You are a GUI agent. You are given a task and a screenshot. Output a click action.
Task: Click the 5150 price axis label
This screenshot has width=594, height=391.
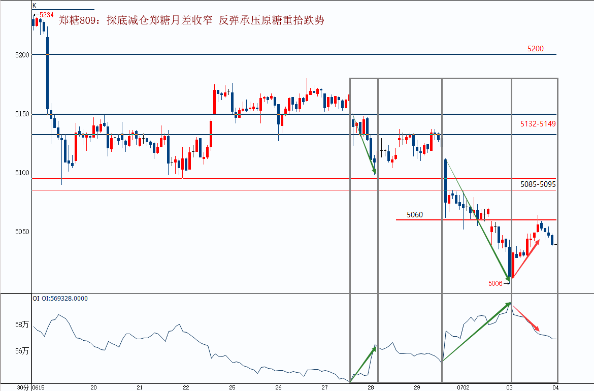[x=22, y=114]
